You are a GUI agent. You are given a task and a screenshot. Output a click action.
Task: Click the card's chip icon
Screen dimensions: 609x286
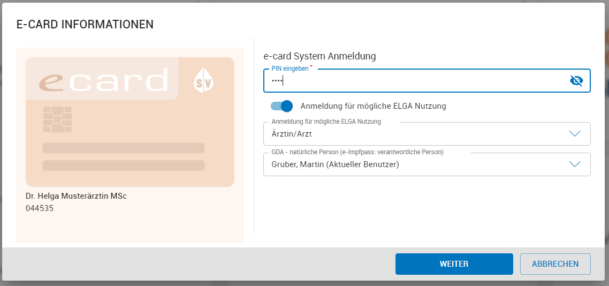point(57,119)
